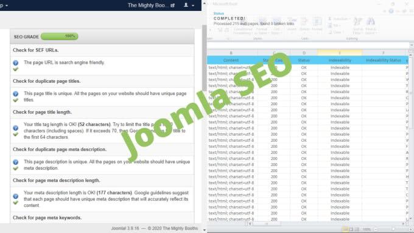Click the Joomla page vertical scrollbar
414x233 pixels.
click(205, 58)
